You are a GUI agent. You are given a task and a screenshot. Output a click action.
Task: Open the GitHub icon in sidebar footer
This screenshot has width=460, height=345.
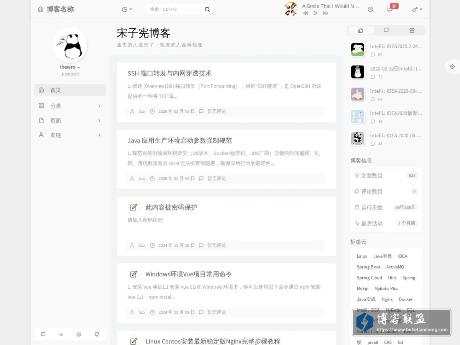[x=97, y=334]
